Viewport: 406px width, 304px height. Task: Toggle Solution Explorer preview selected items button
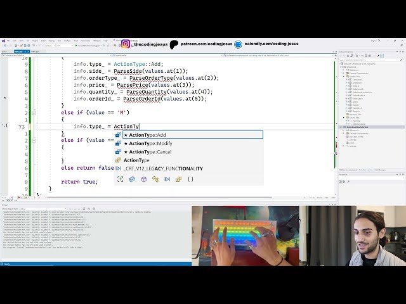[382, 56]
